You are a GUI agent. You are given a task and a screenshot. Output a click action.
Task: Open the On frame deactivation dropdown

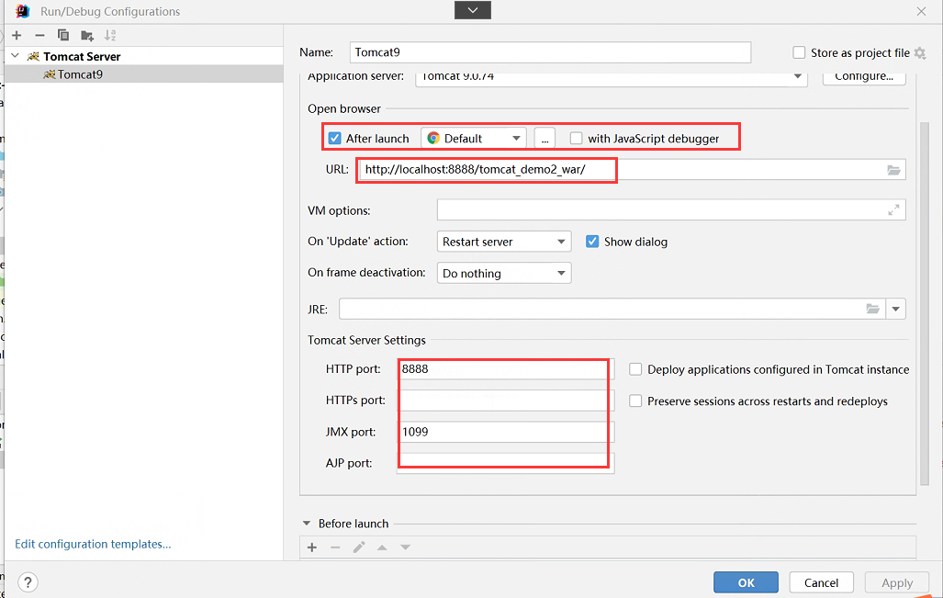(504, 273)
